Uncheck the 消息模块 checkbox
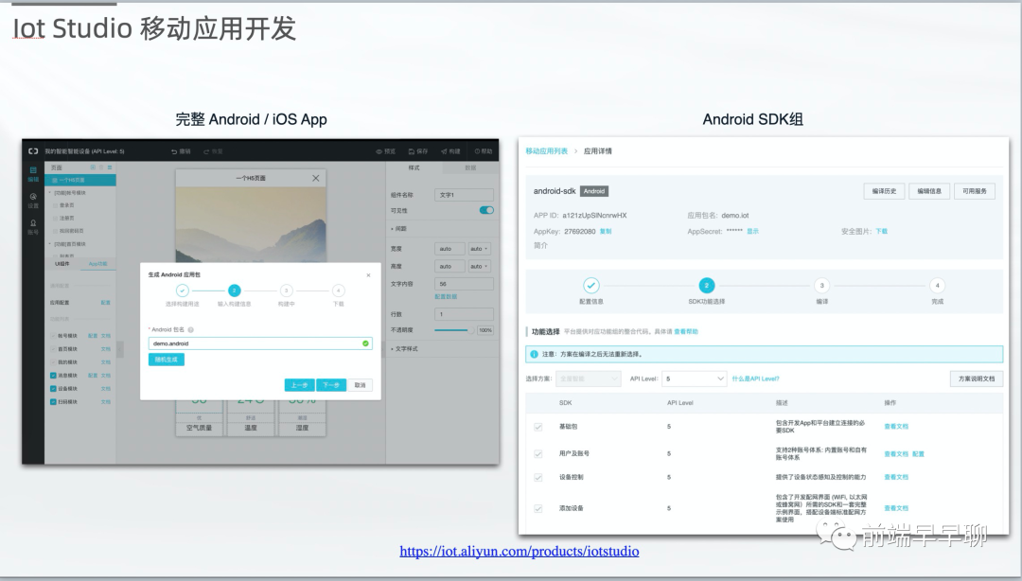The image size is (1022, 581). 53,376
